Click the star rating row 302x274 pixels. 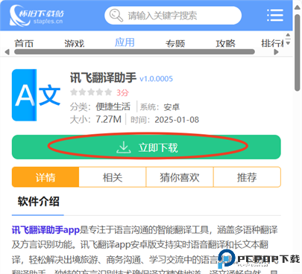91,92
